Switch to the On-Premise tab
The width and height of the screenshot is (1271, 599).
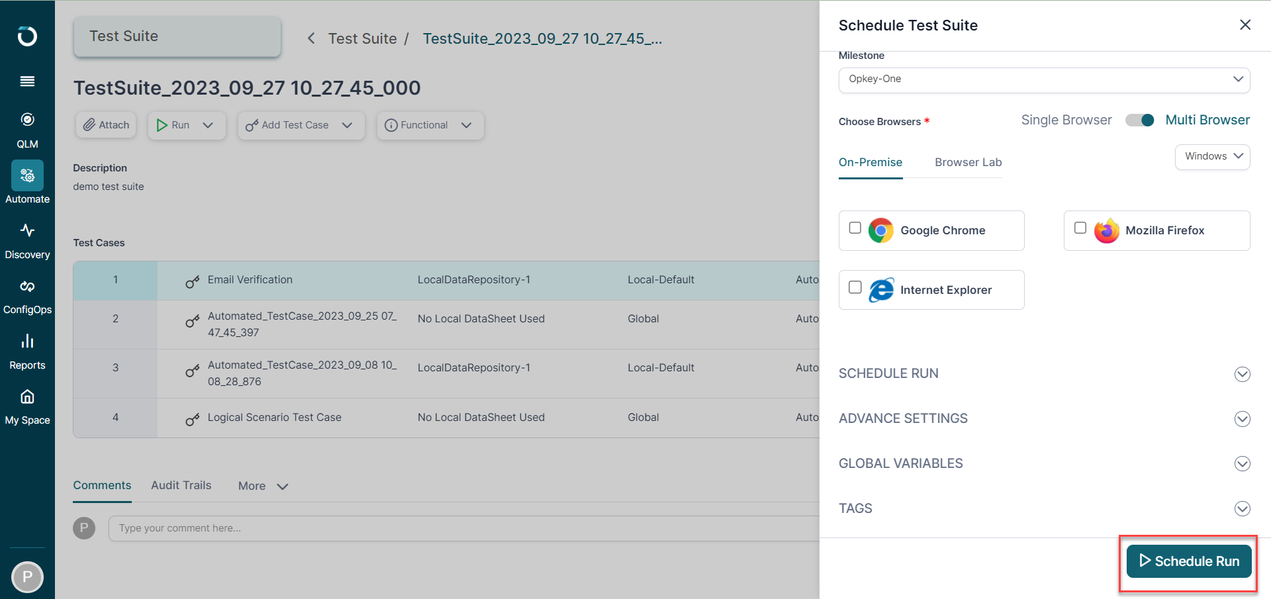[870, 162]
